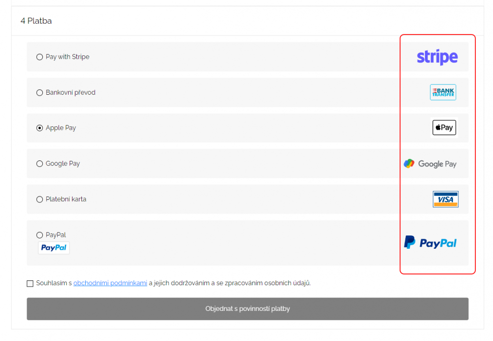Select the Bankovní převod radio button
493x341 pixels.
click(39, 93)
